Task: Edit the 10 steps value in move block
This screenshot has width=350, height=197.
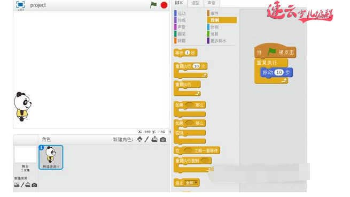Action: [x=279, y=72]
